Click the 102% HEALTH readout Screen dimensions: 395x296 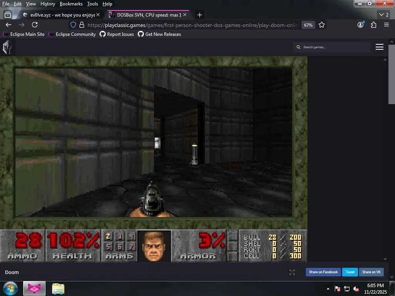coord(73,246)
